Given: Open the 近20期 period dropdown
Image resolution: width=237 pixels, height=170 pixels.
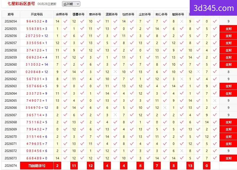Looking at the screenshot, I should pyautogui.click(x=71, y=4).
